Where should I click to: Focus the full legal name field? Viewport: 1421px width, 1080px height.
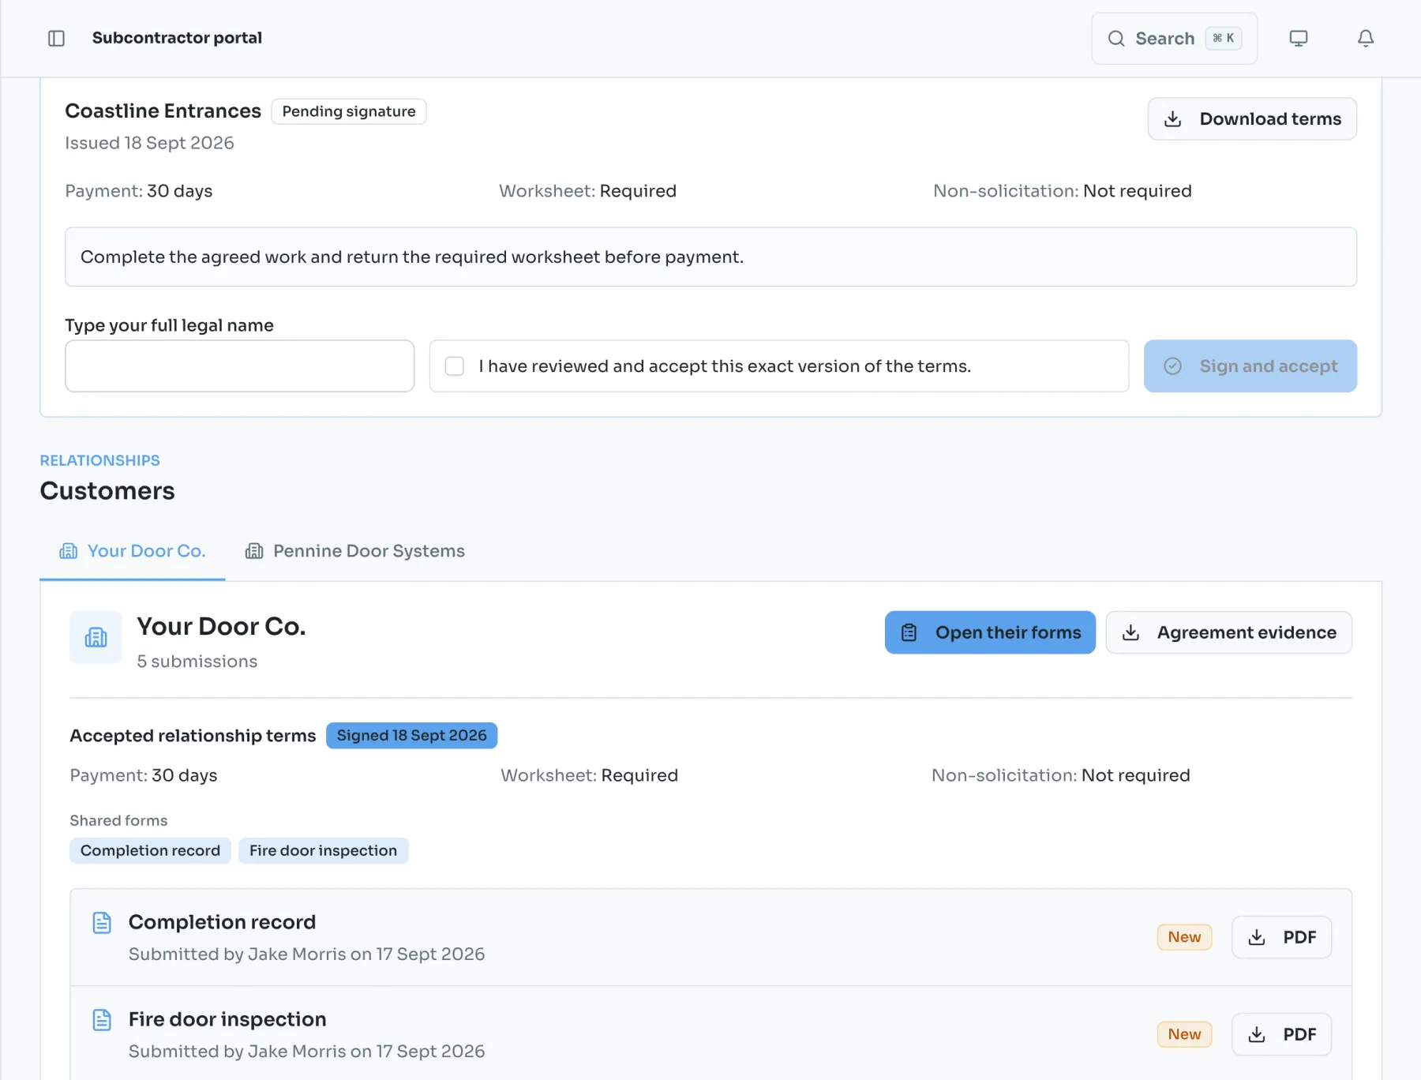click(x=239, y=366)
